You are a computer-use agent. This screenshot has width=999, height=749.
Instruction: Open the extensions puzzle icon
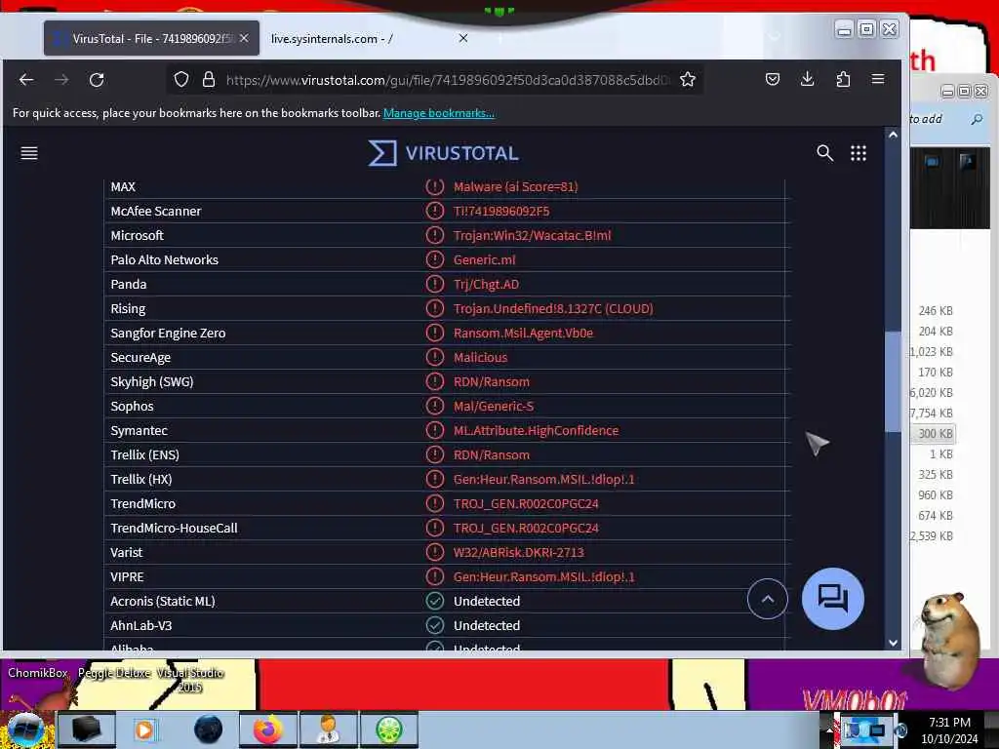[x=843, y=79]
